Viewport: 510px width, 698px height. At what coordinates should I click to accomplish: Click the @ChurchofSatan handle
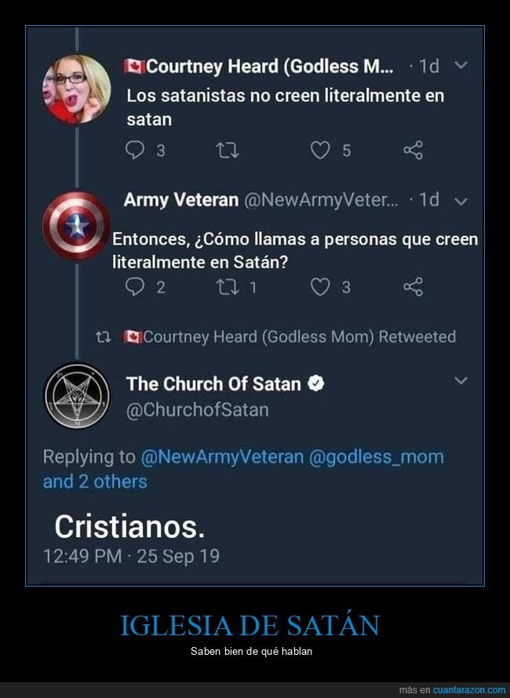click(197, 409)
